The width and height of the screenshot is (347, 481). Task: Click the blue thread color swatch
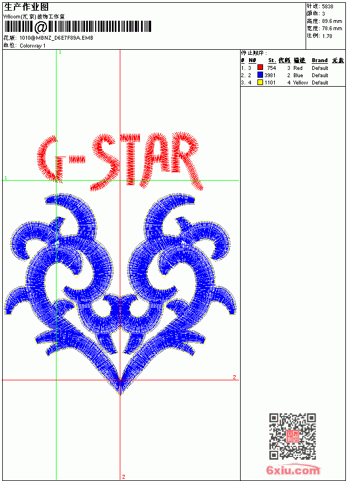click(260, 75)
